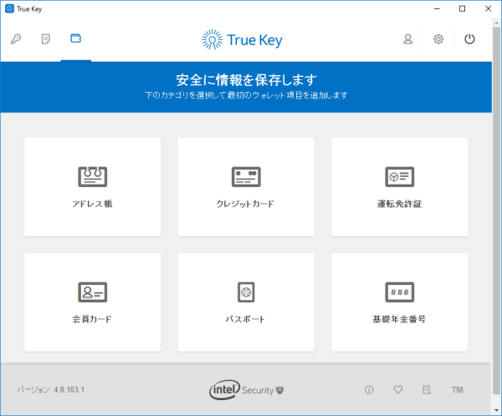Select the アドレス帳 label
Image resolution: width=502 pixels, height=416 pixels.
point(92,204)
